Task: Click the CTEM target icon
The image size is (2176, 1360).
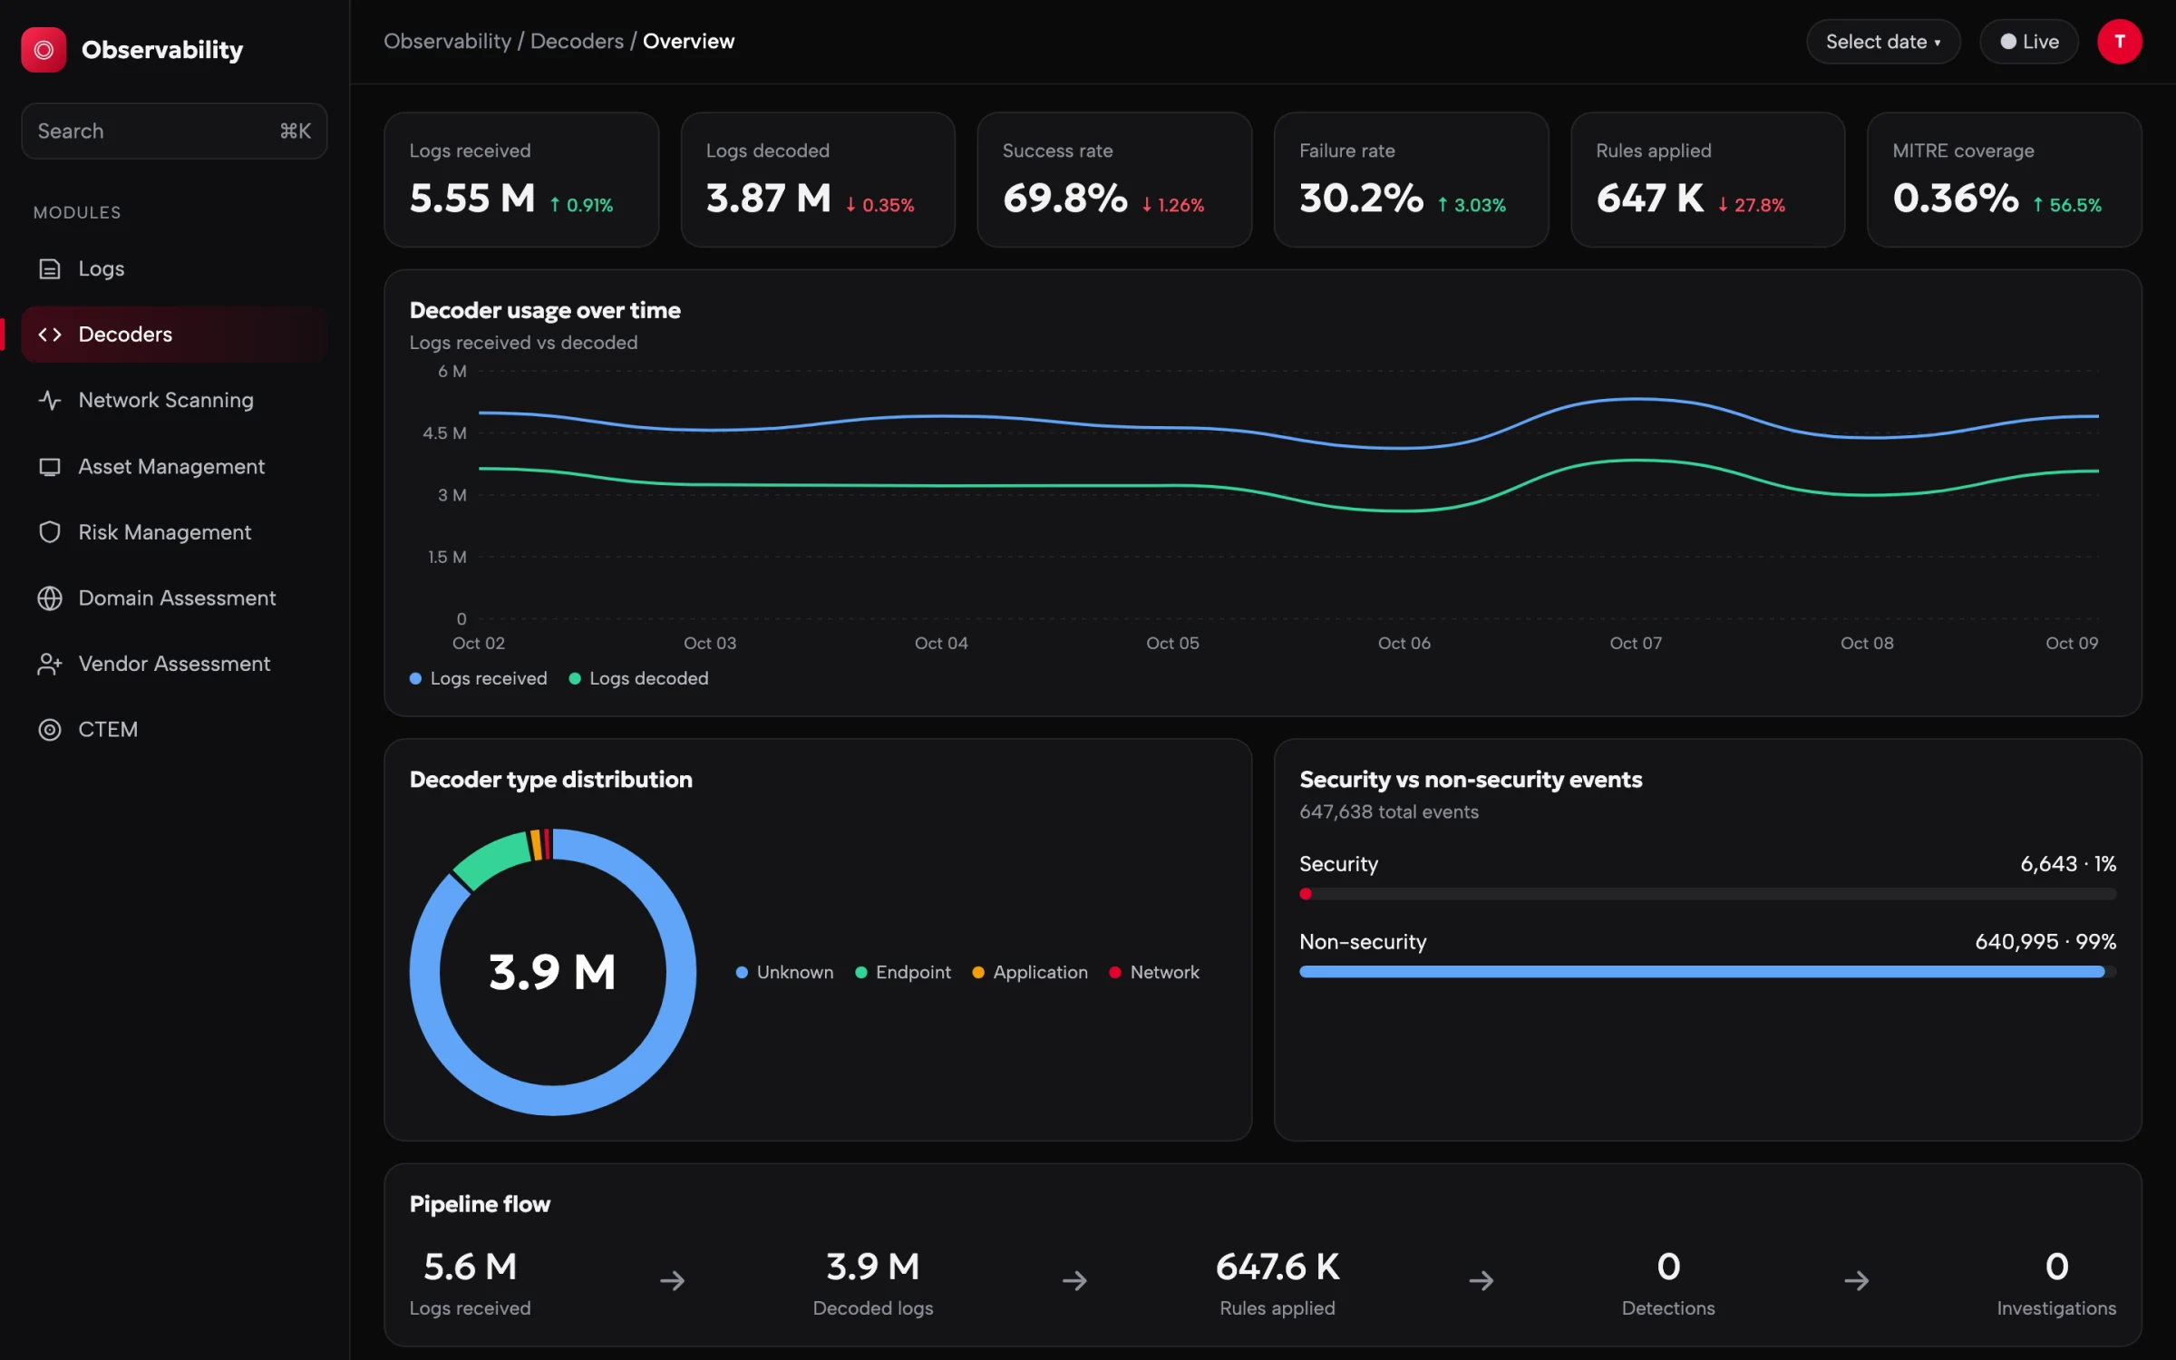Action: [x=50, y=730]
